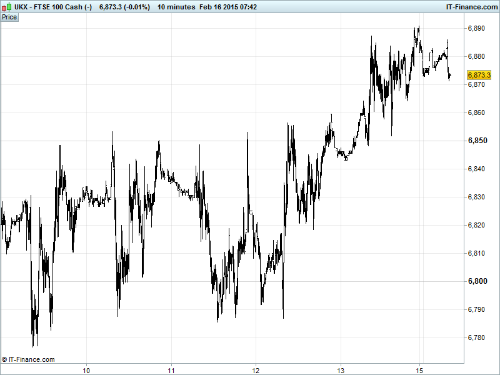Select day 12 on the time axis

256,369
